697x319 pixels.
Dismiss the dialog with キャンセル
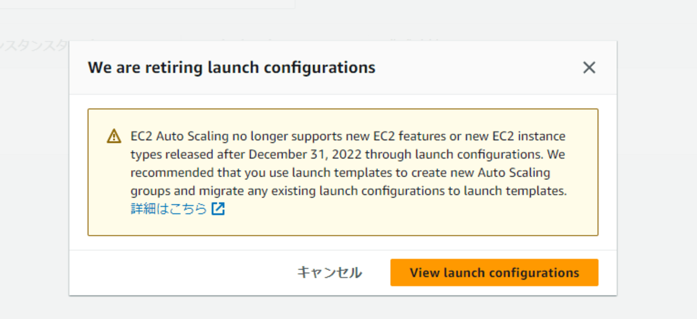(330, 272)
